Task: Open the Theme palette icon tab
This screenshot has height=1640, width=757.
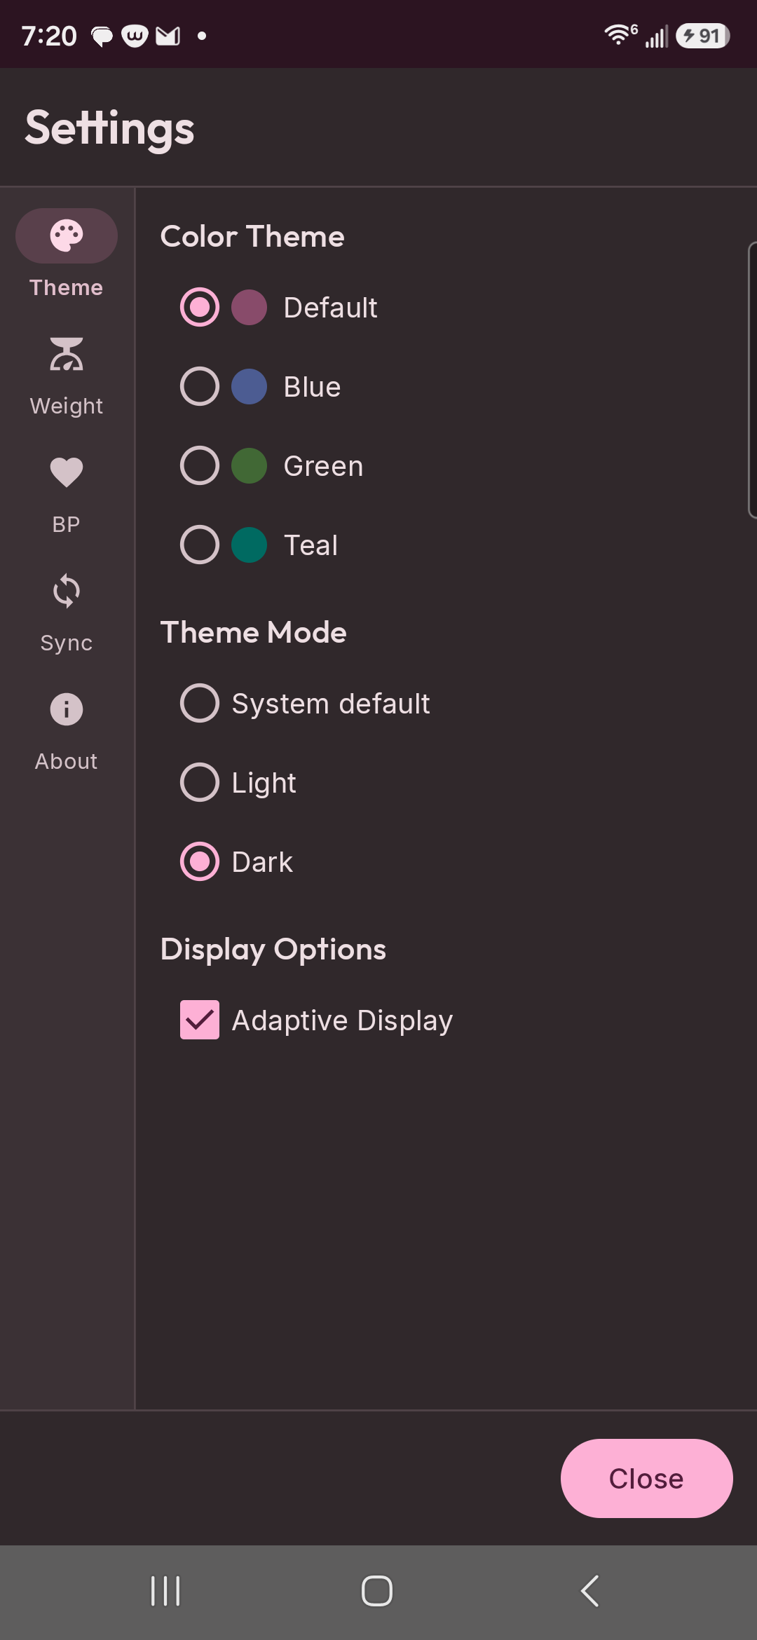Action: point(67,235)
